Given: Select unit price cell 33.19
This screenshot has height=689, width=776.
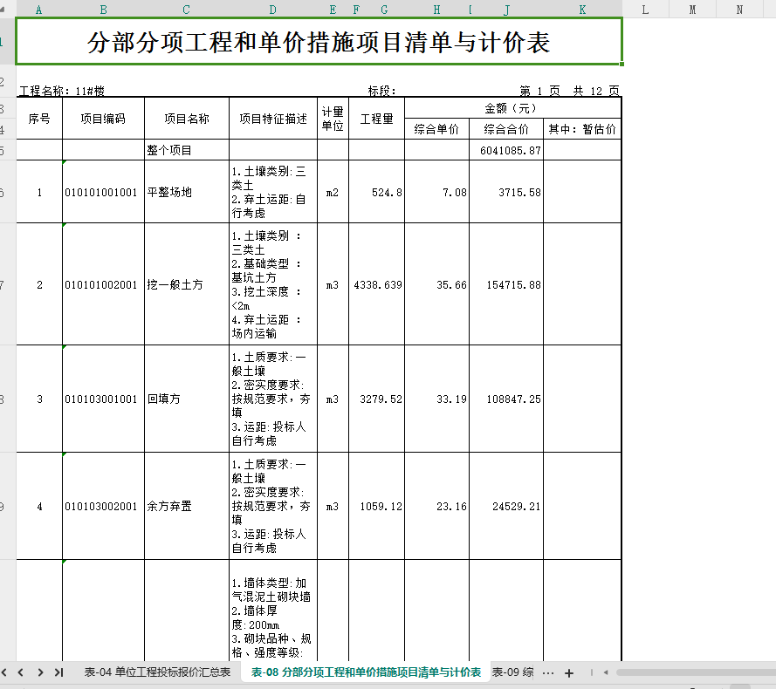Looking at the screenshot, I should coord(437,399).
